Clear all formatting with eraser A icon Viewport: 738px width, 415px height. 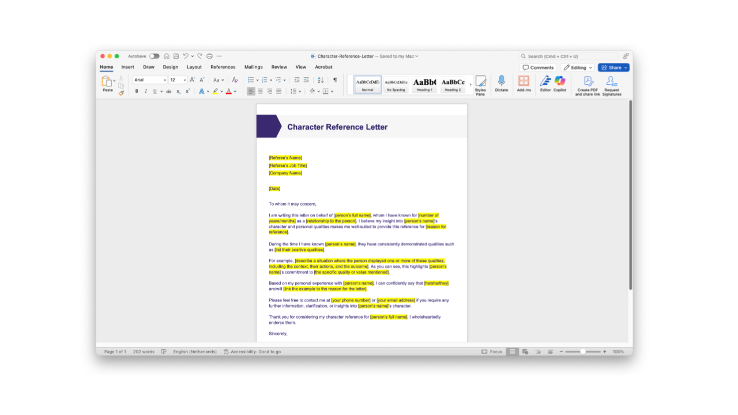point(235,80)
